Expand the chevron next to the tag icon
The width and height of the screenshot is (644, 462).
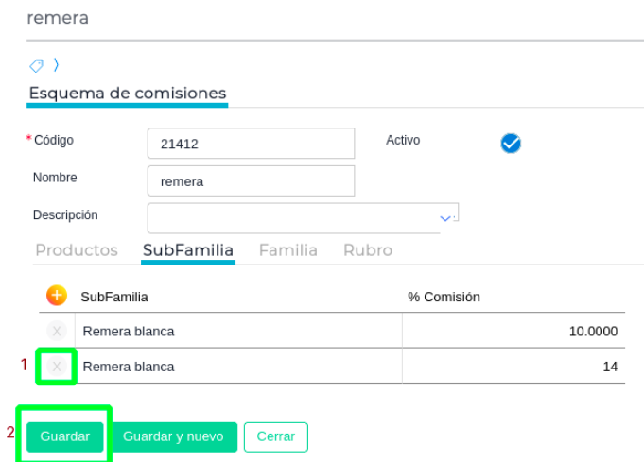[56, 65]
